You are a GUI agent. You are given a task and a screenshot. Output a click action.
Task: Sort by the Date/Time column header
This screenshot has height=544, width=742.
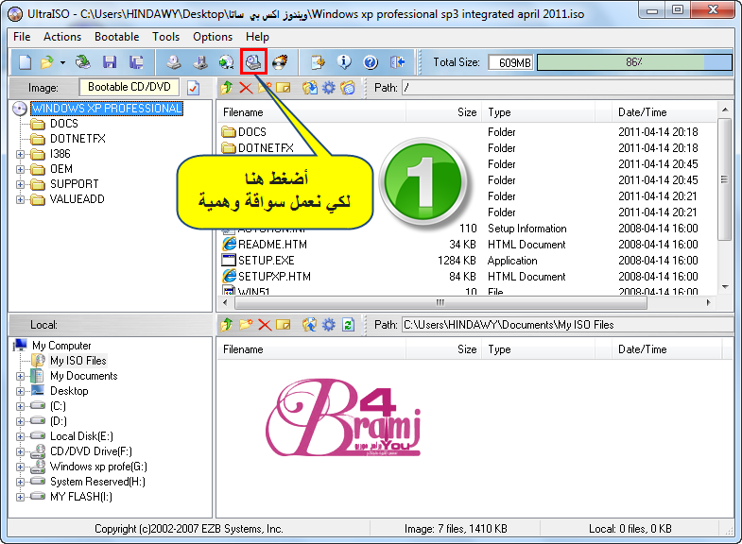click(x=643, y=112)
